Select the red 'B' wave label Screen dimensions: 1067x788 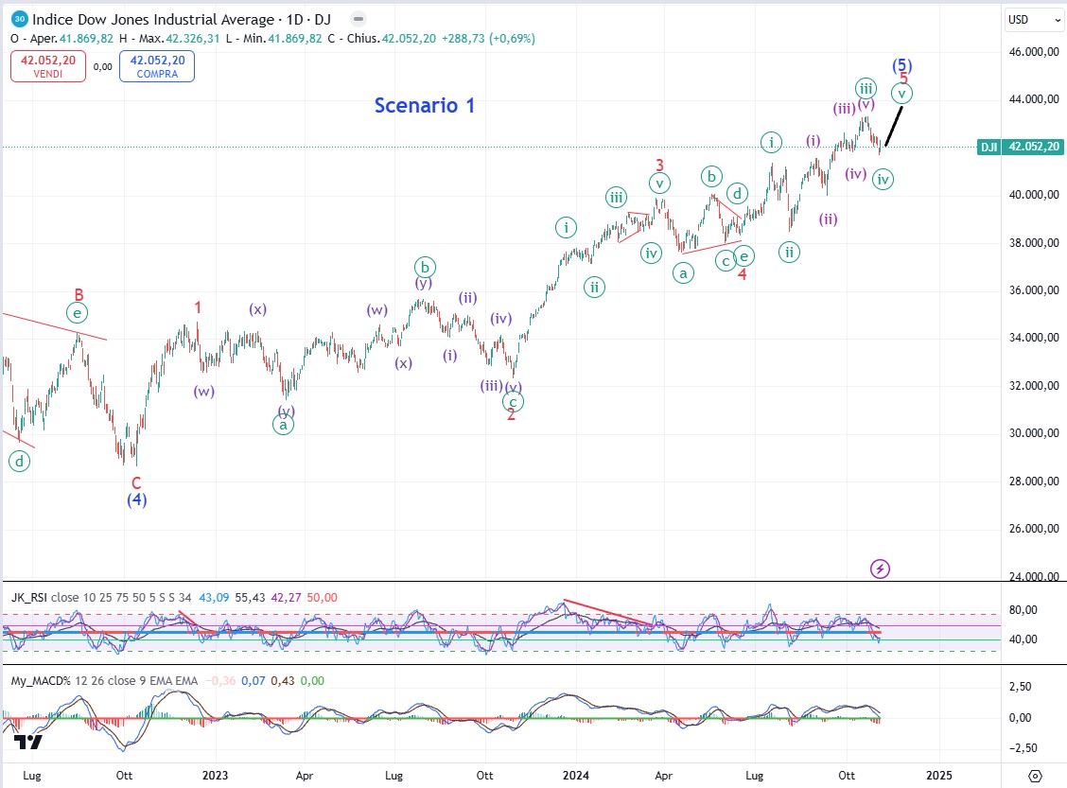pos(79,294)
